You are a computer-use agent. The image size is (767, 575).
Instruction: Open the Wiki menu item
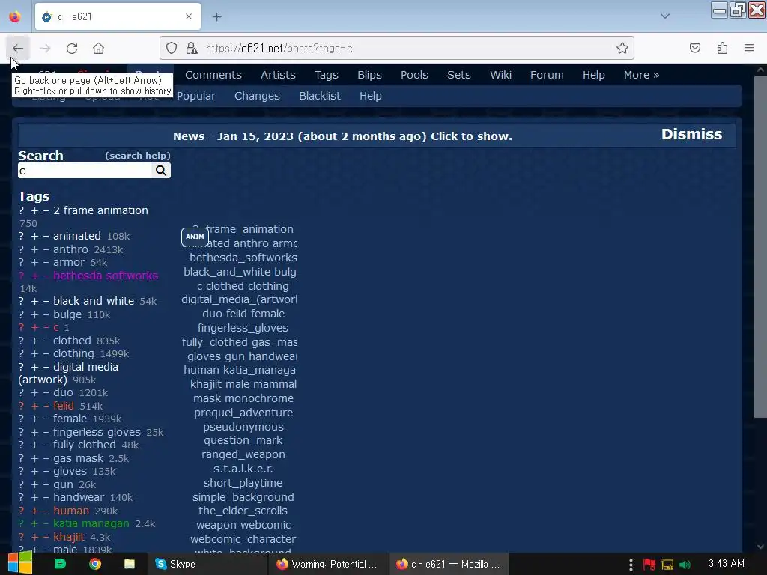pos(500,75)
